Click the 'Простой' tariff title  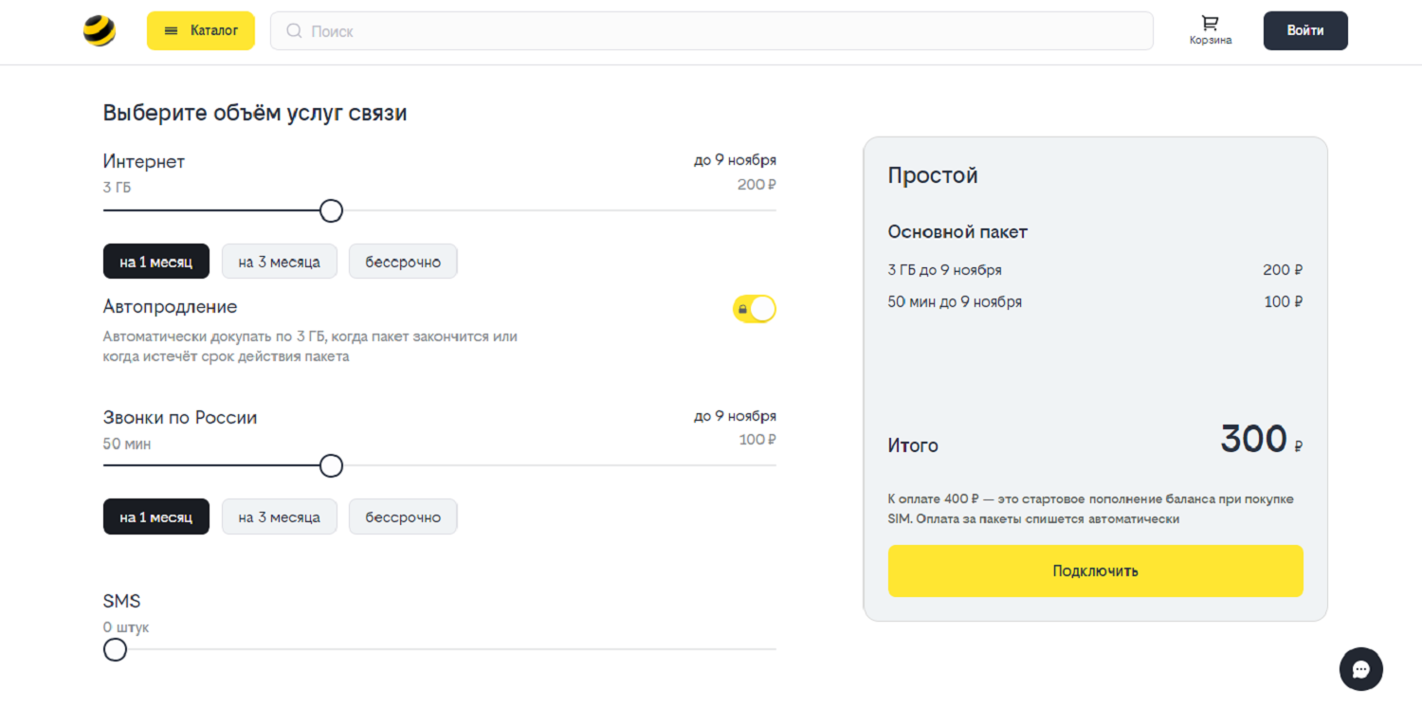coord(933,175)
